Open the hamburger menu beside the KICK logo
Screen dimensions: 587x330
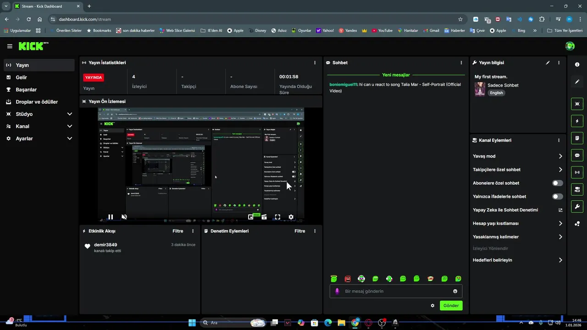[x=10, y=46]
